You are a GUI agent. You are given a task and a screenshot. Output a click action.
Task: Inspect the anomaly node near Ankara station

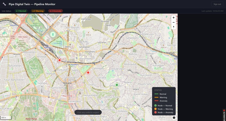[59, 60]
